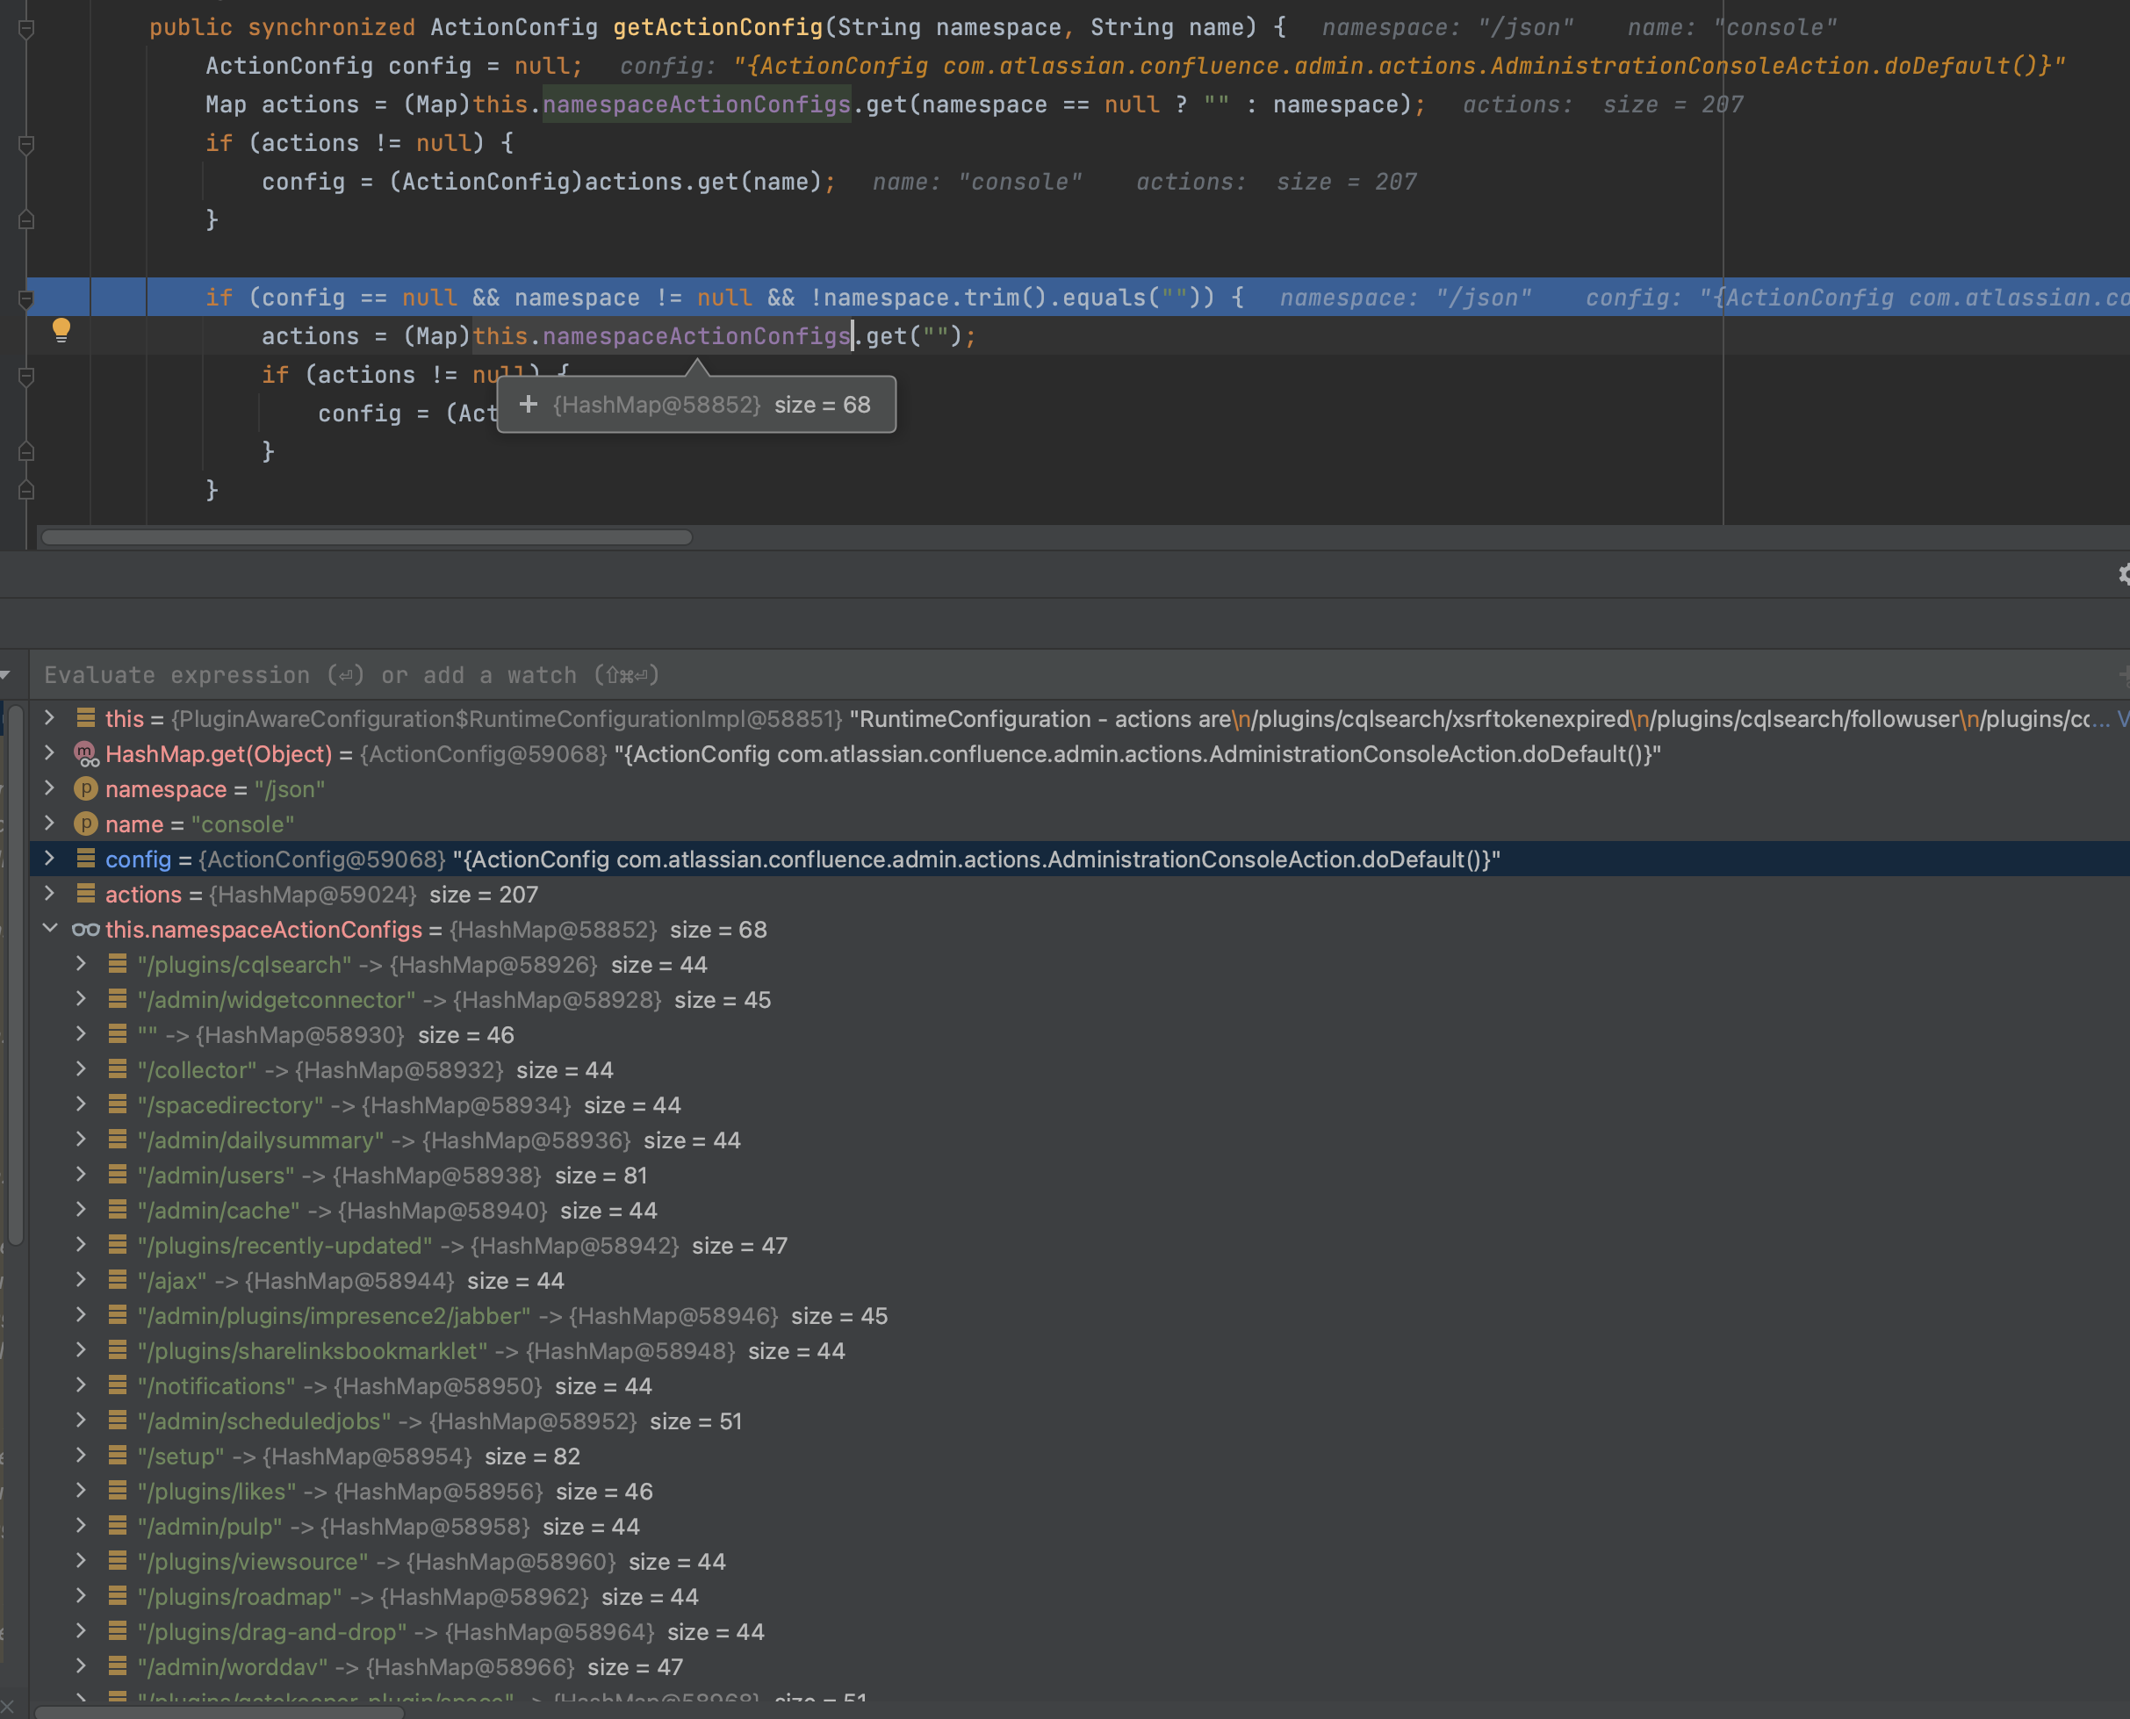Select the "/plugins/likes" size = 46 row
This screenshot has width=2130, height=1719.
click(x=1079, y=1492)
